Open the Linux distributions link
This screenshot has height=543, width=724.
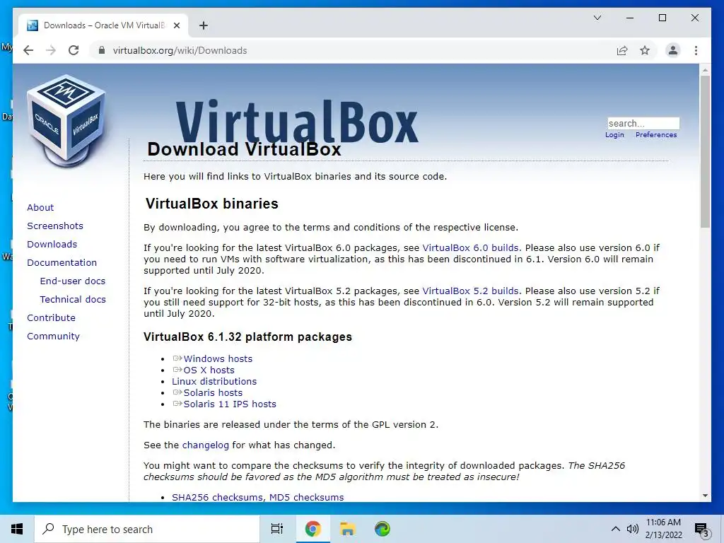tap(214, 381)
